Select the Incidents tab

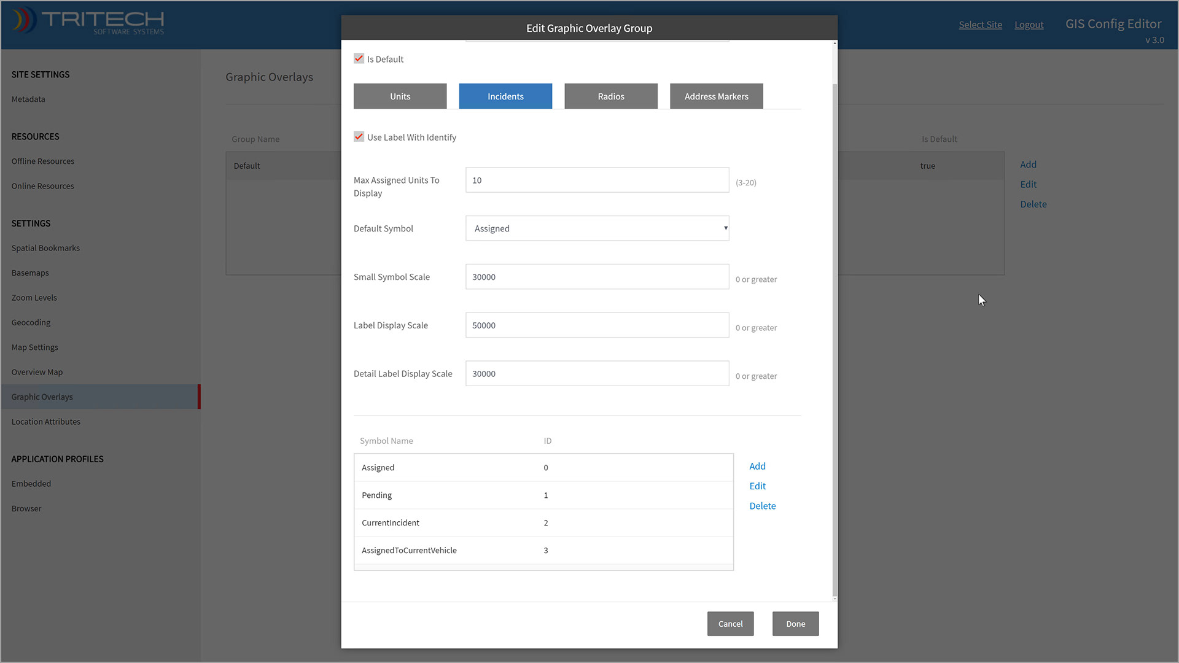point(505,96)
